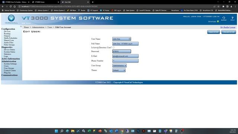Open the browser profile icon
Screen dimensions: 238x134
point(231,7)
